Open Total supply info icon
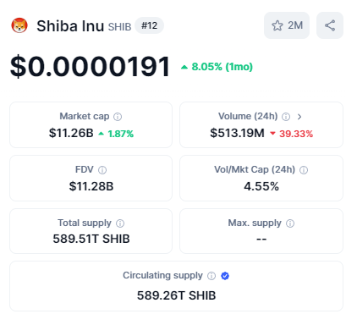Viewport: 346px width, 314px height. (120, 223)
